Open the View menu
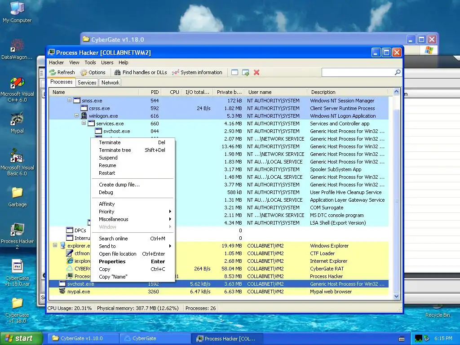 click(x=74, y=62)
